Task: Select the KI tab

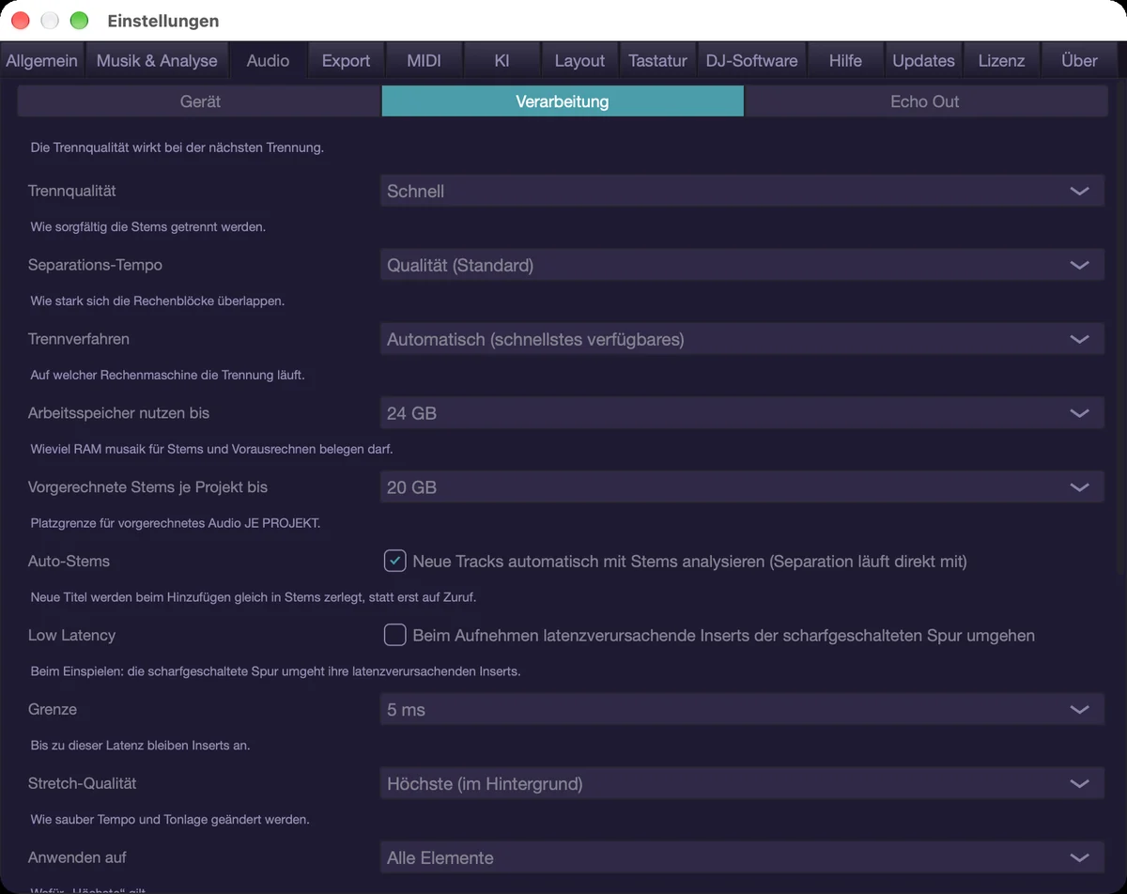Action: pos(502,60)
